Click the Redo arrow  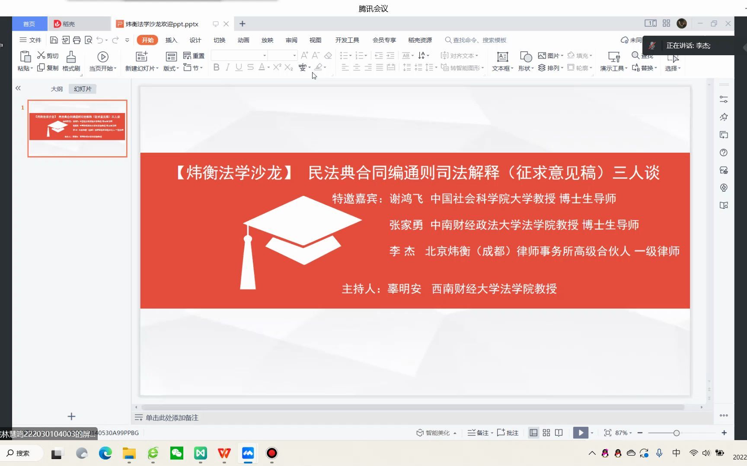[115, 40]
